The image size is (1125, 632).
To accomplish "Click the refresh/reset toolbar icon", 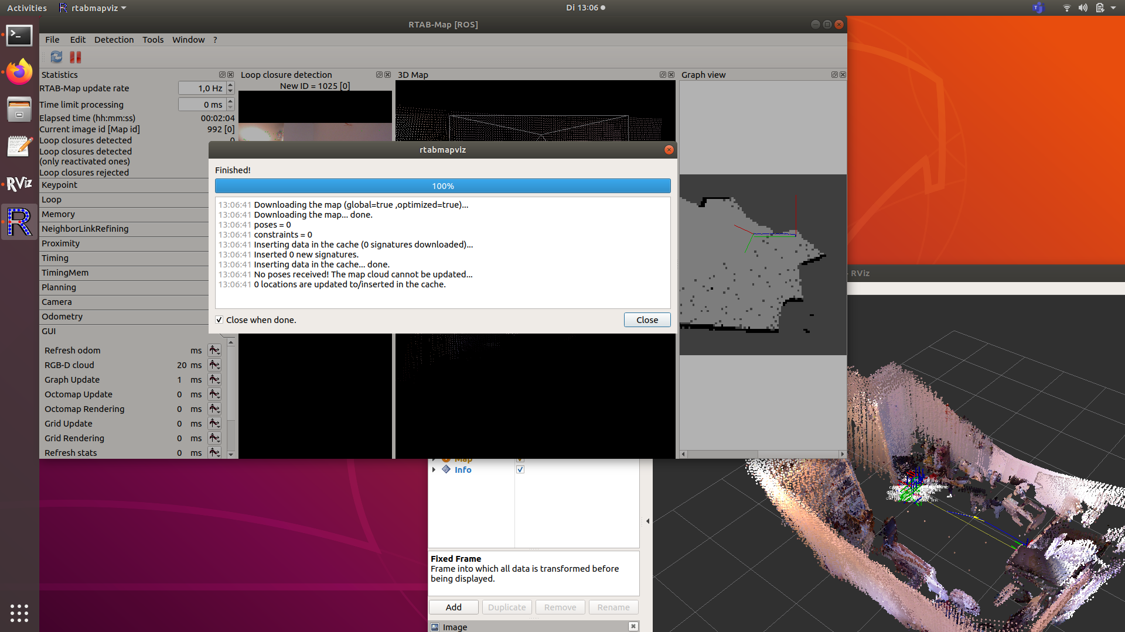I will click(x=56, y=57).
